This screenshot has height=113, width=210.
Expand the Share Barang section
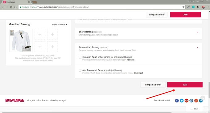(x=197, y=32)
